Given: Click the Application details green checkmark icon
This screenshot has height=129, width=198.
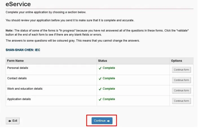Looking at the screenshot, I should (x=100, y=99).
